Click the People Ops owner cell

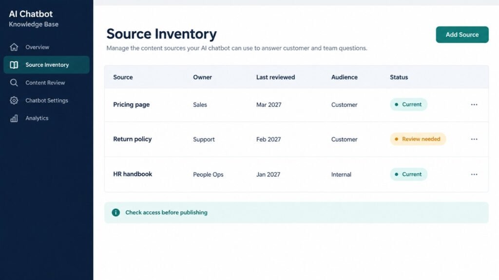pyautogui.click(x=208, y=175)
